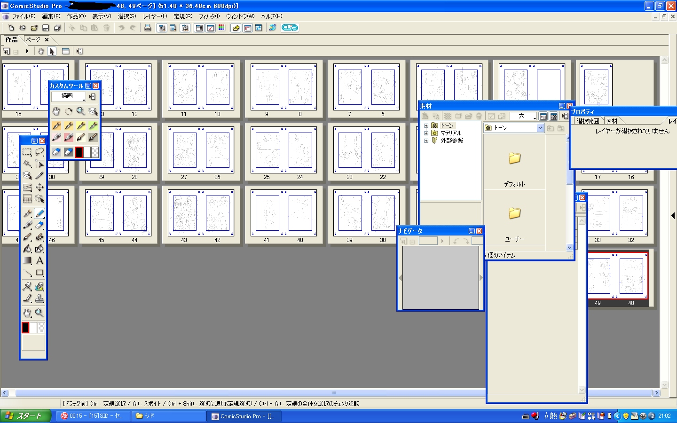Select the eraser tool in the tall tool palette
Image resolution: width=677 pixels, height=423 pixels.
coord(39,225)
